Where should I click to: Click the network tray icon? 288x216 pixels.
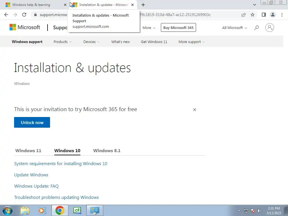(x=246, y=211)
